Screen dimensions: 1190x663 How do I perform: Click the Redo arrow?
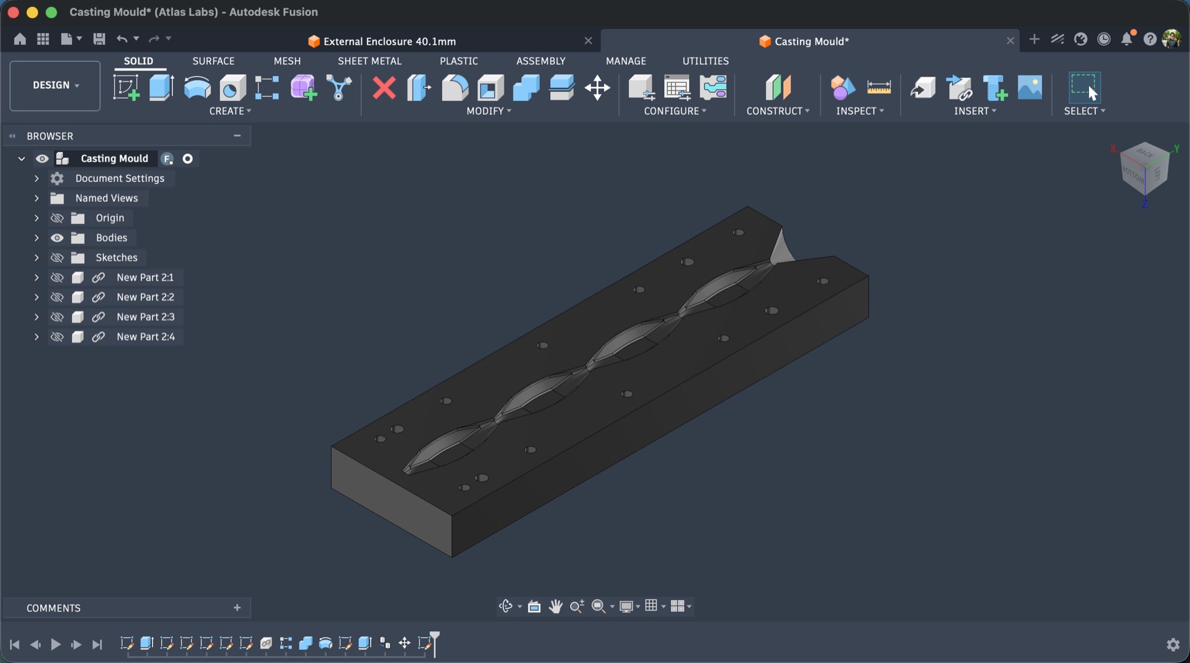click(154, 39)
